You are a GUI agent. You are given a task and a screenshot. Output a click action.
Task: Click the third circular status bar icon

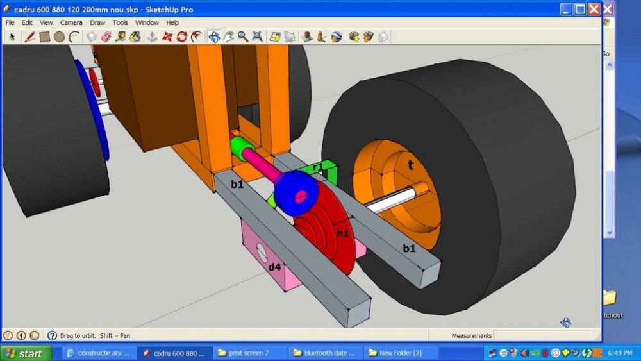coord(35,335)
